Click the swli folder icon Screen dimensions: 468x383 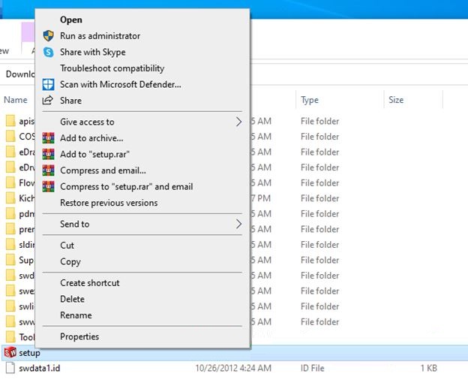[10, 306]
